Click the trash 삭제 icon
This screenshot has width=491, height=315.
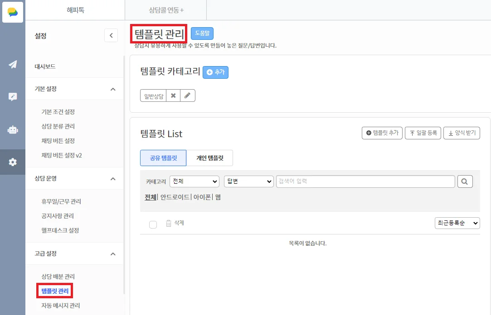click(x=169, y=223)
